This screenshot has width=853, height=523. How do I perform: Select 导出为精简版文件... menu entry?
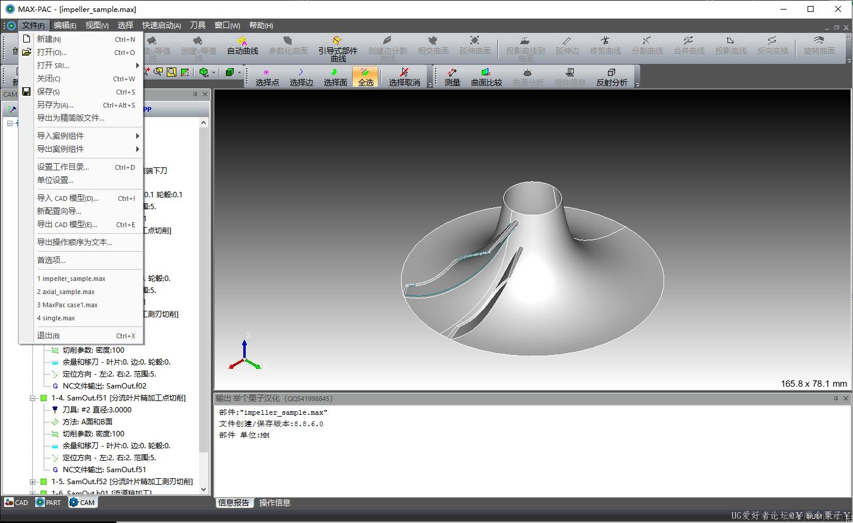[81, 118]
